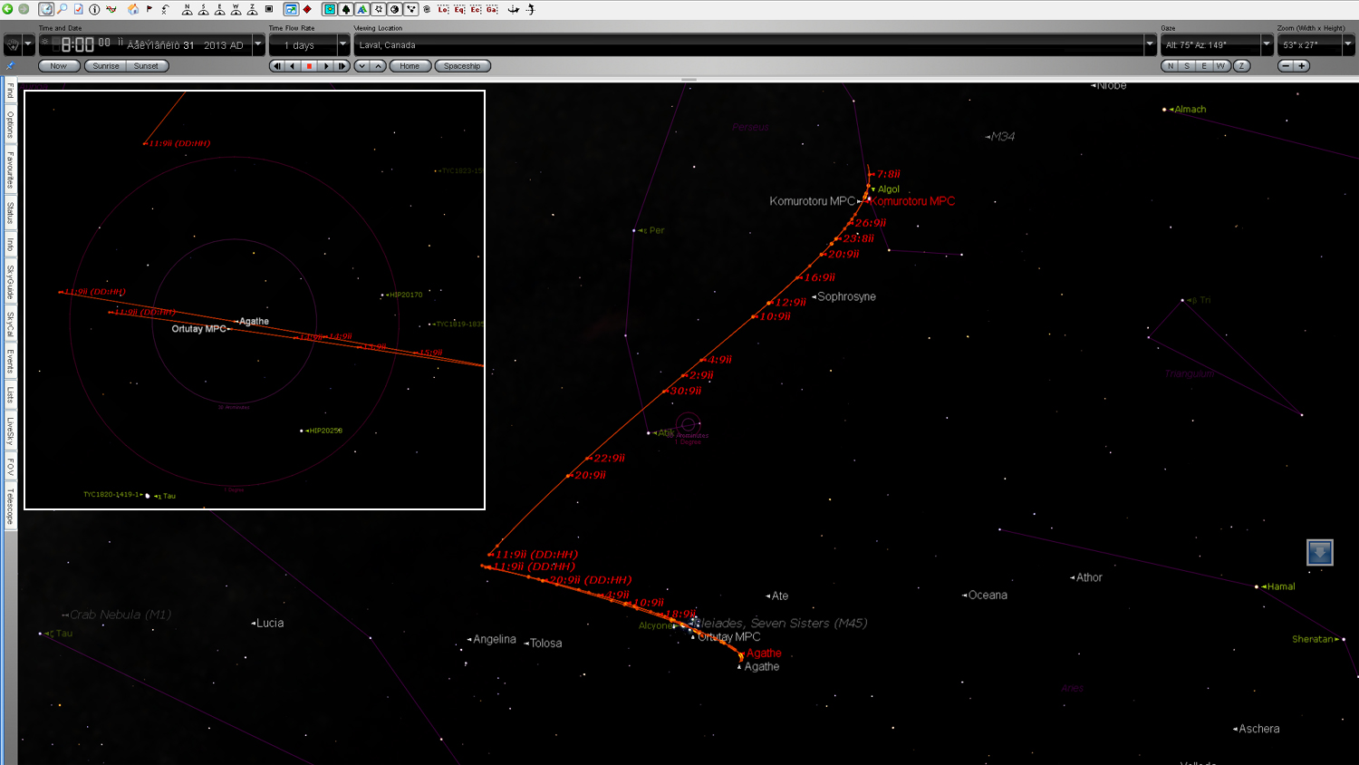
Task: Click the Sunset button
Action: pyautogui.click(x=146, y=66)
